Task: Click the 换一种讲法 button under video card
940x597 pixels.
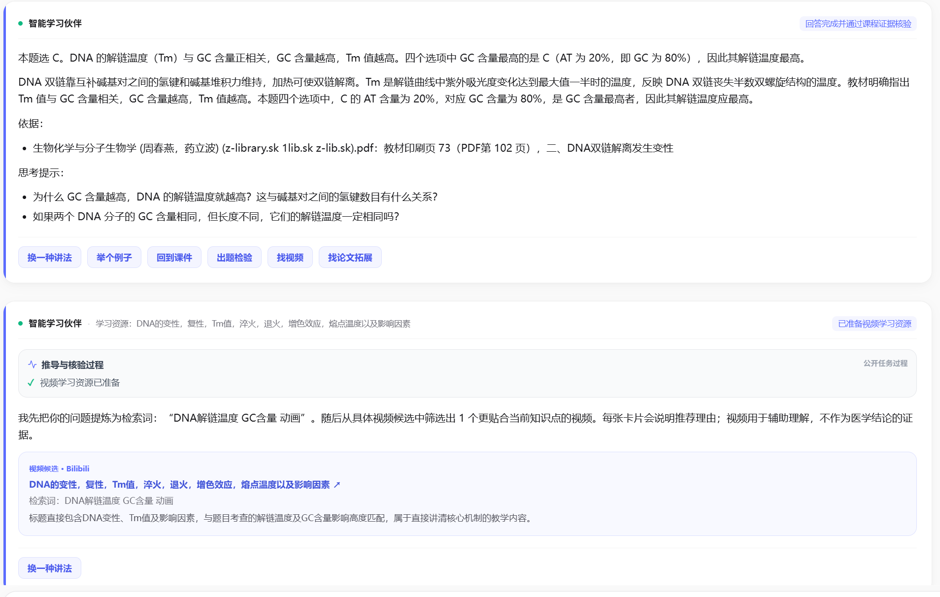Action: pos(50,568)
